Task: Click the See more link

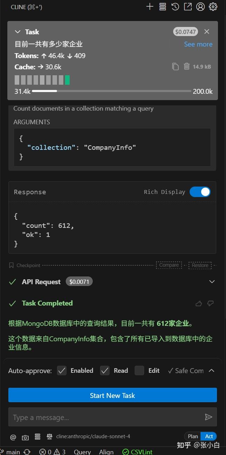Action: (x=198, y=44)
